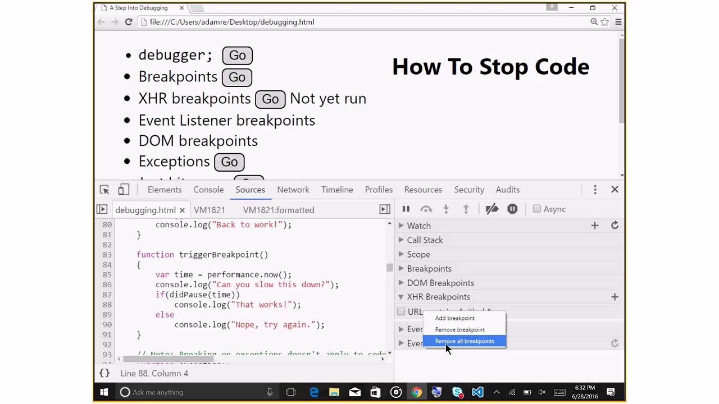Switch to the Elements tab
719x404 pixels.
point(165,190)
